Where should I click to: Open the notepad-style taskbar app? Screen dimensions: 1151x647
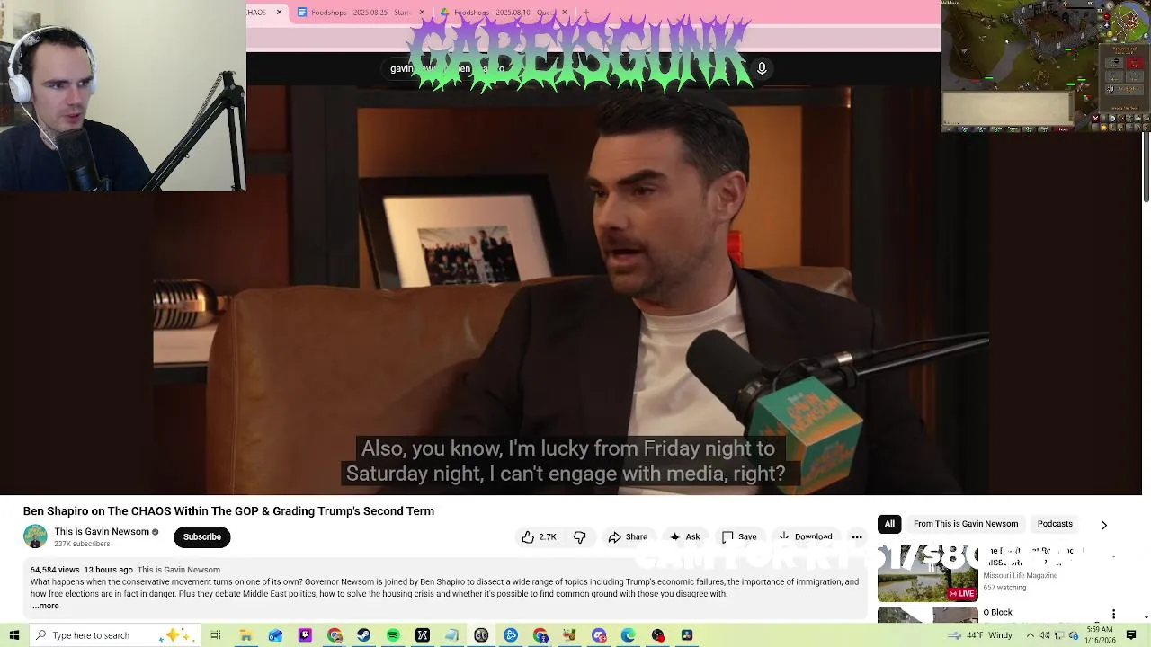pyautogui.click(x=452, y=635)
